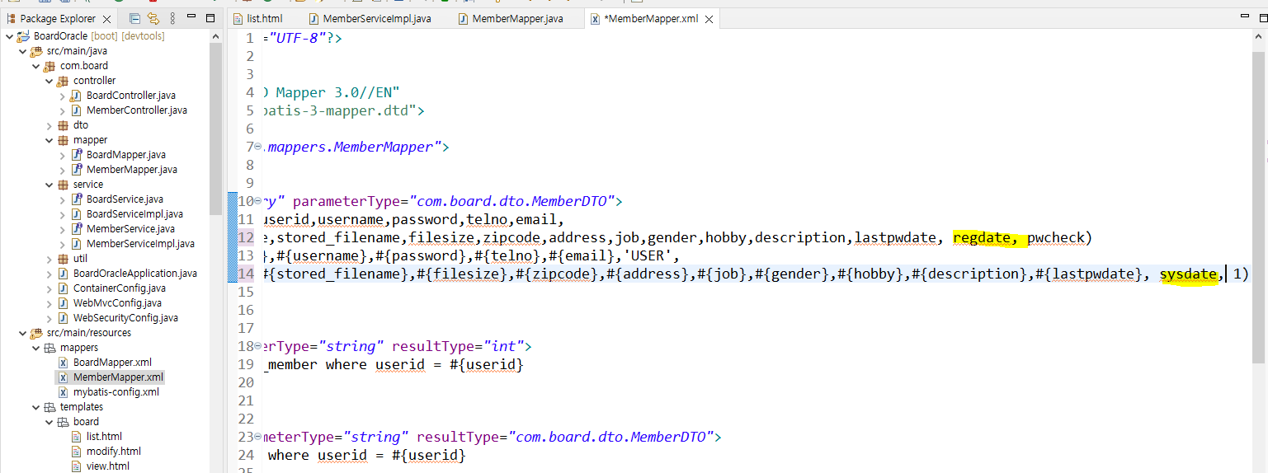Click MemberServiceImpl.java icon in Package Explorer
The height and width of the screenshot is (473, 1268).
(x=77, y=244)
